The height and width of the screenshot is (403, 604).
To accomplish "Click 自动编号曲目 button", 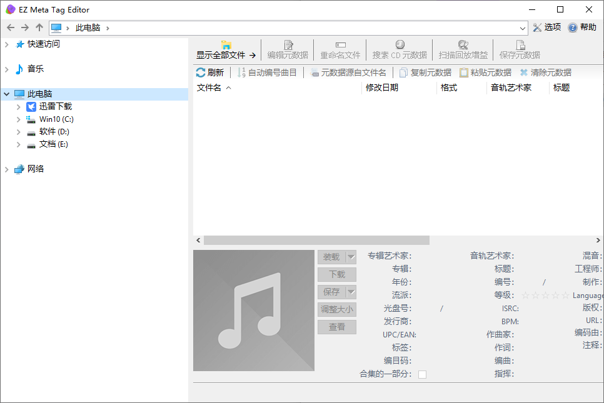I will [267, 72].
